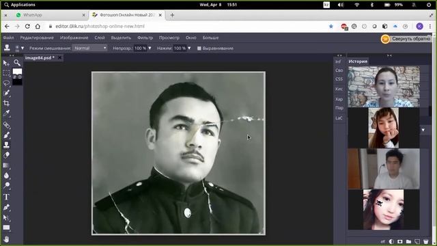The height and width of the screenshot is (246, 437).
Task: Open the Редактирование menu
Action: [37, 38]
